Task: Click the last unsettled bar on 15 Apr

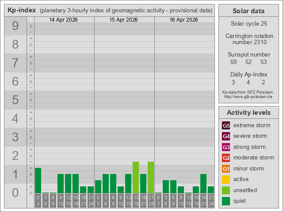Action: point(151,178)
